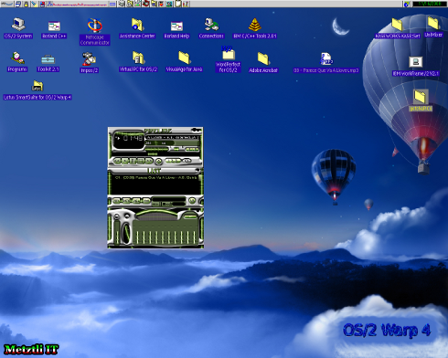Viewport: 448px width, 358px height.
Task: Click play button in media player
Action: tap(125, 161)
